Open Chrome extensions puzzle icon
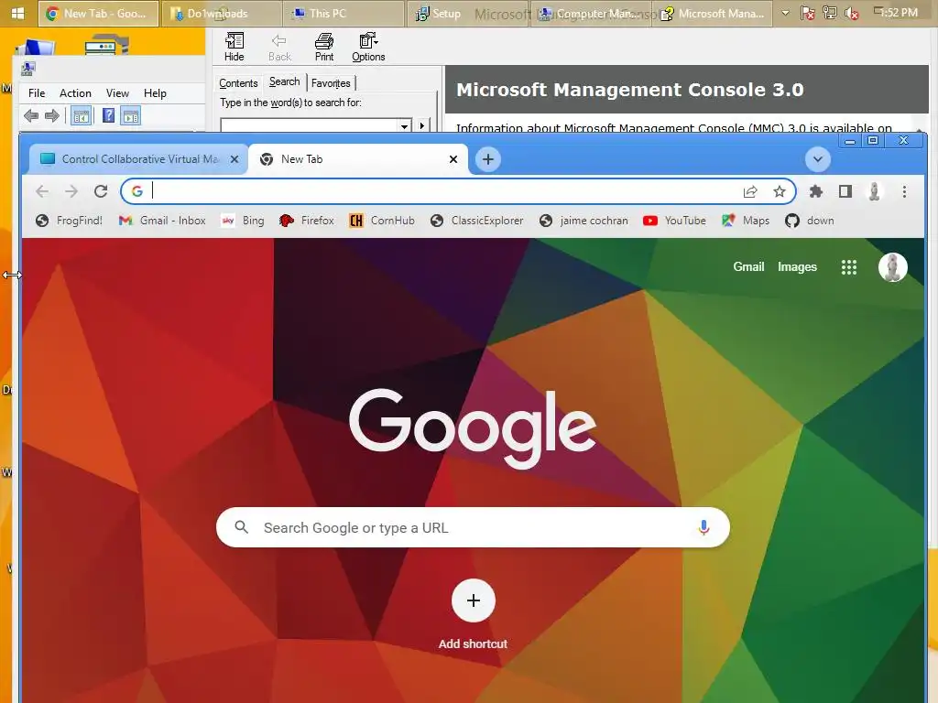 point(816,191)
